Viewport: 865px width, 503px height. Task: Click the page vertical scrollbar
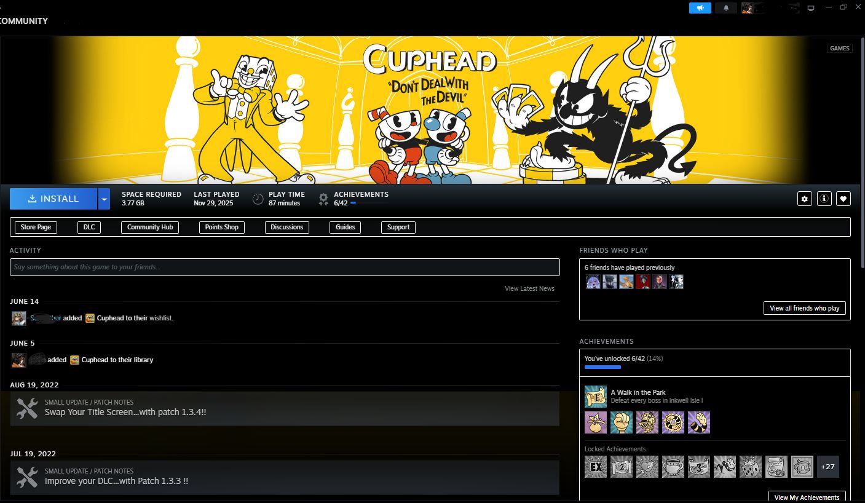pos(861,154)
